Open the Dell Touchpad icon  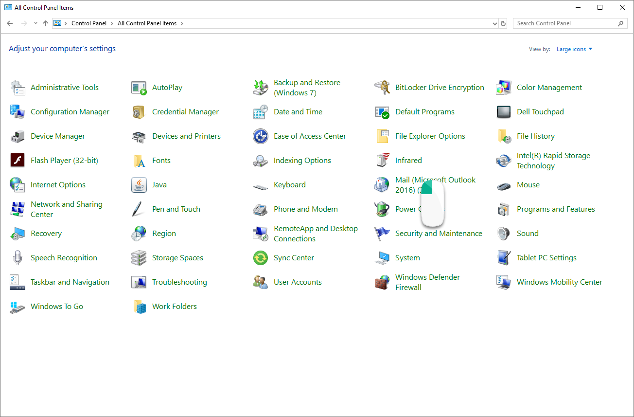pos(504,112)
